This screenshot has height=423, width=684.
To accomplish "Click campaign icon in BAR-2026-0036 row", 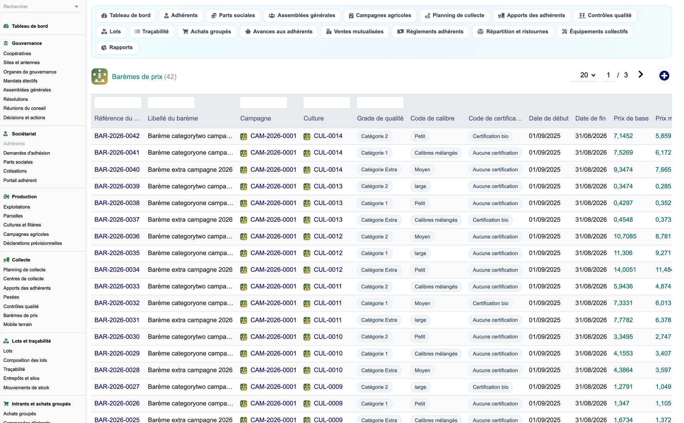I will tap(244, 236).
